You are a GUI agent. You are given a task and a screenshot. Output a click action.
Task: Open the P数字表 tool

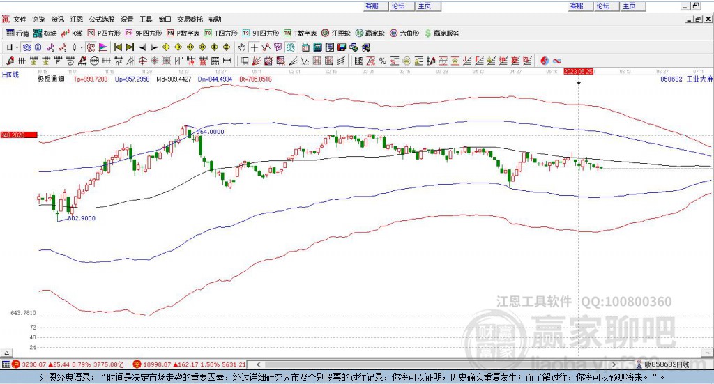183,33
